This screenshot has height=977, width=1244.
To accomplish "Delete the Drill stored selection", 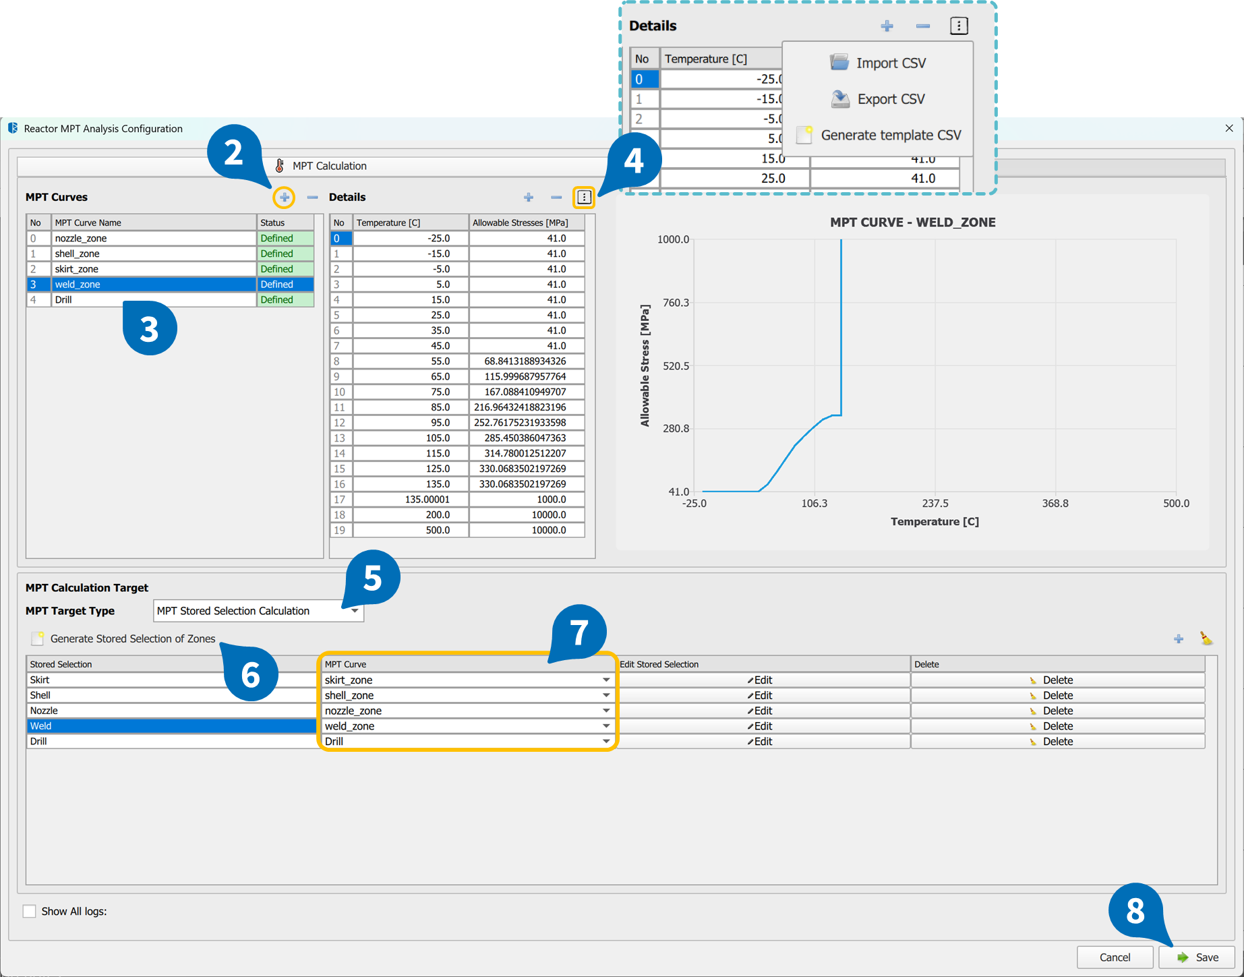I will pyautogui.click(x=1057, y=742).
